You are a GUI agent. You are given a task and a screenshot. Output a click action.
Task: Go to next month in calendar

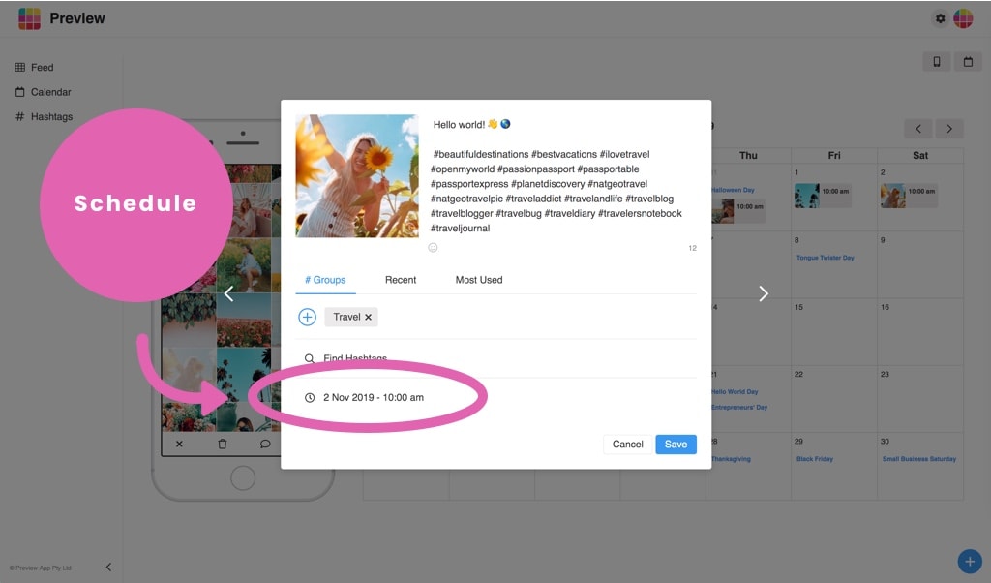tap(949, 129)
